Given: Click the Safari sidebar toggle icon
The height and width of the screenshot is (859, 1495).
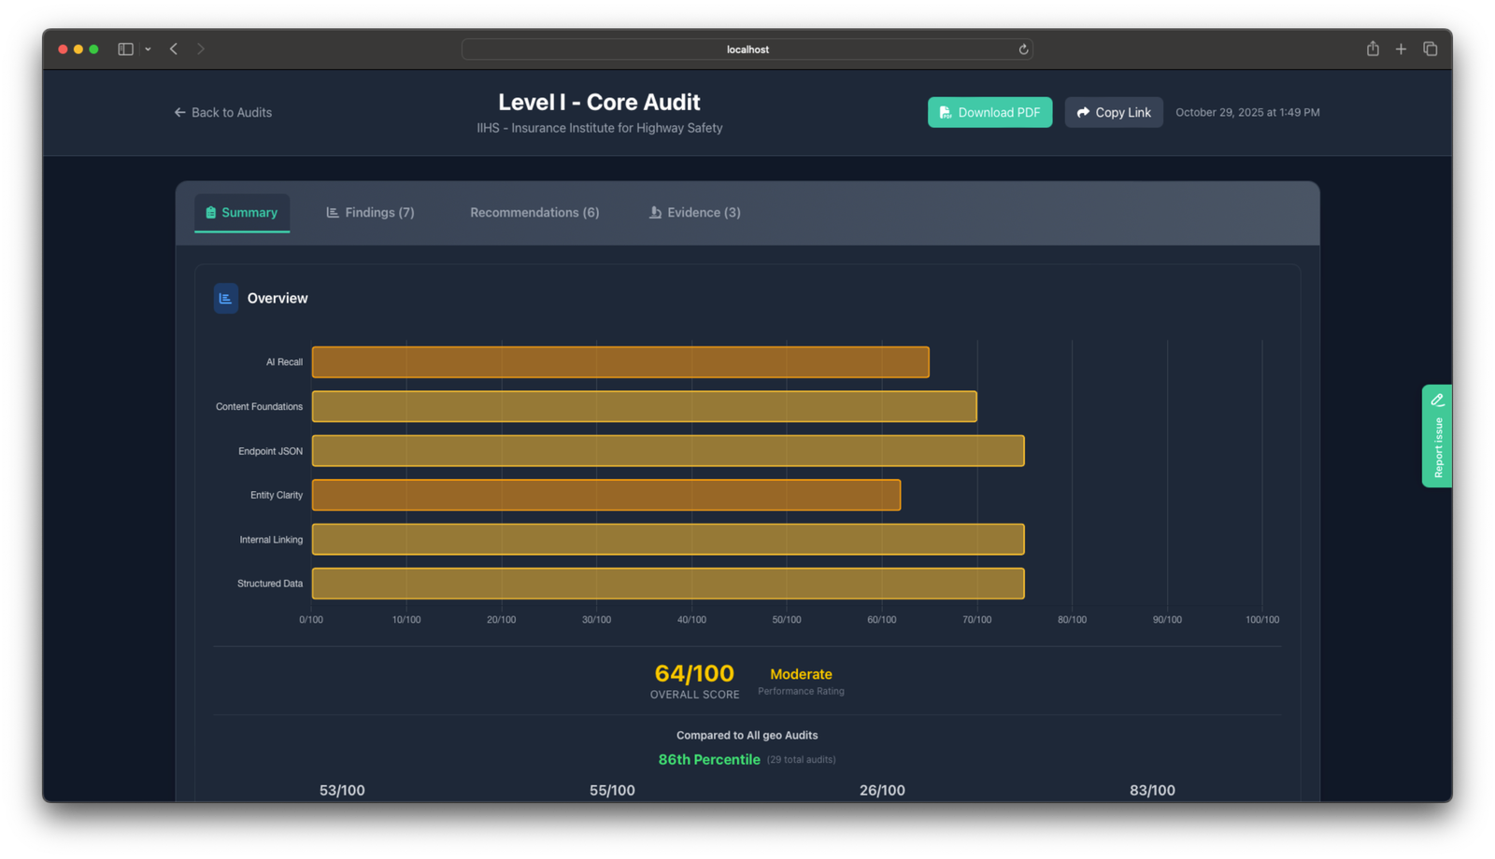Looking at the screenshot, I should [x=125, y=49].
